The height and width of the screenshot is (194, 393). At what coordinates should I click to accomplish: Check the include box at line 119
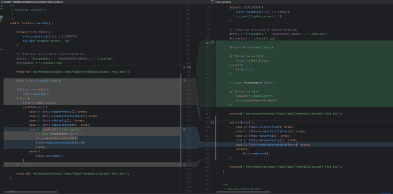click(213, 122)
